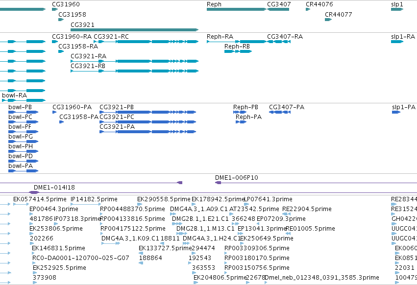Image resolution: width=417 pixels, height=285 pixels.
Task: Select the EK253806.5prime EST label
Action: pos(56,229)
